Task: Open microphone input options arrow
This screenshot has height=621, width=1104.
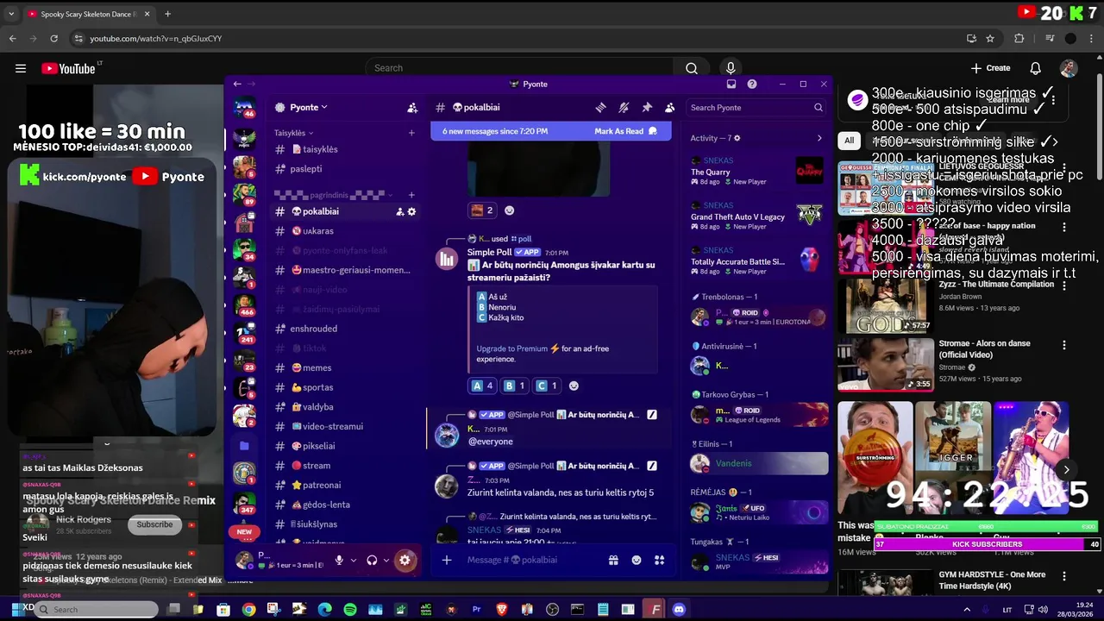Action: 353,561
